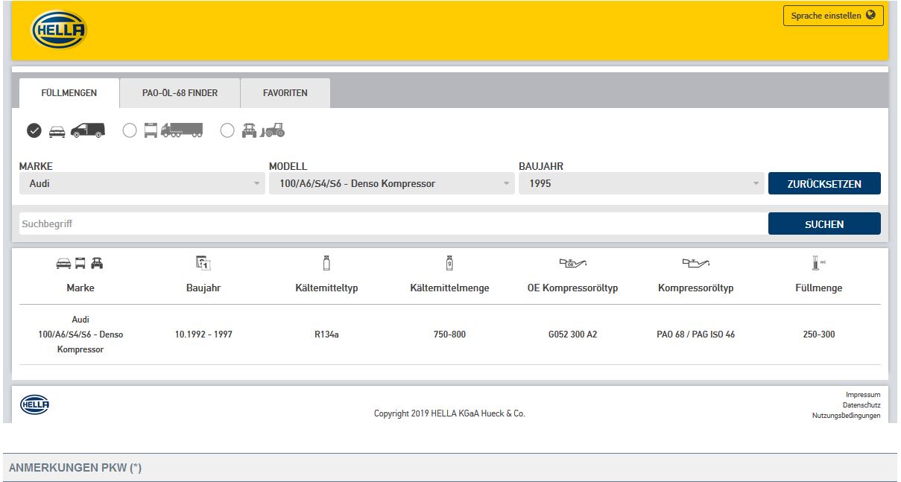Click the calendar icon above Baujahr

point(203,262)
